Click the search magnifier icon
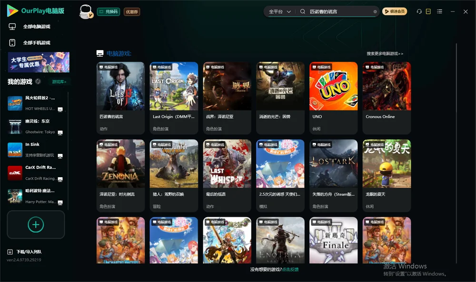The image size is (476, 282). coord(303,11)
